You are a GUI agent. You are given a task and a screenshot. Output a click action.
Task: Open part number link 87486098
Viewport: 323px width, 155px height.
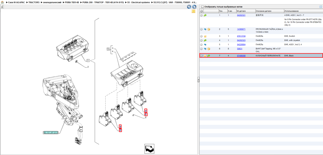pyautogui.click(x=241, y=56)
